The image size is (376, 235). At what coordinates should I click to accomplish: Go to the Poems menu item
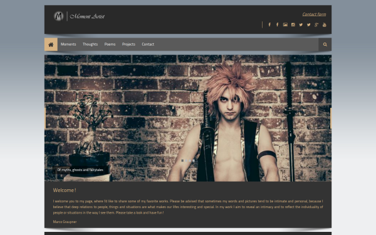tap(110, 44)
